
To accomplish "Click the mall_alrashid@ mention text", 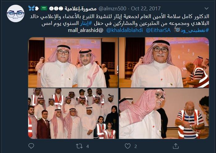I will (85, 30).
